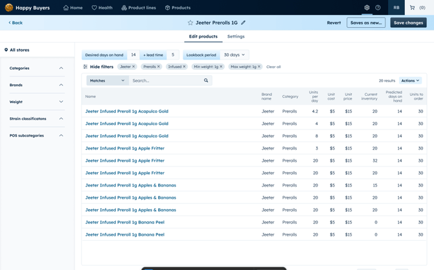The height and width of the screenshot is (270, 434).
Task: Click the product search input field
Action: (x=165, y=81)
